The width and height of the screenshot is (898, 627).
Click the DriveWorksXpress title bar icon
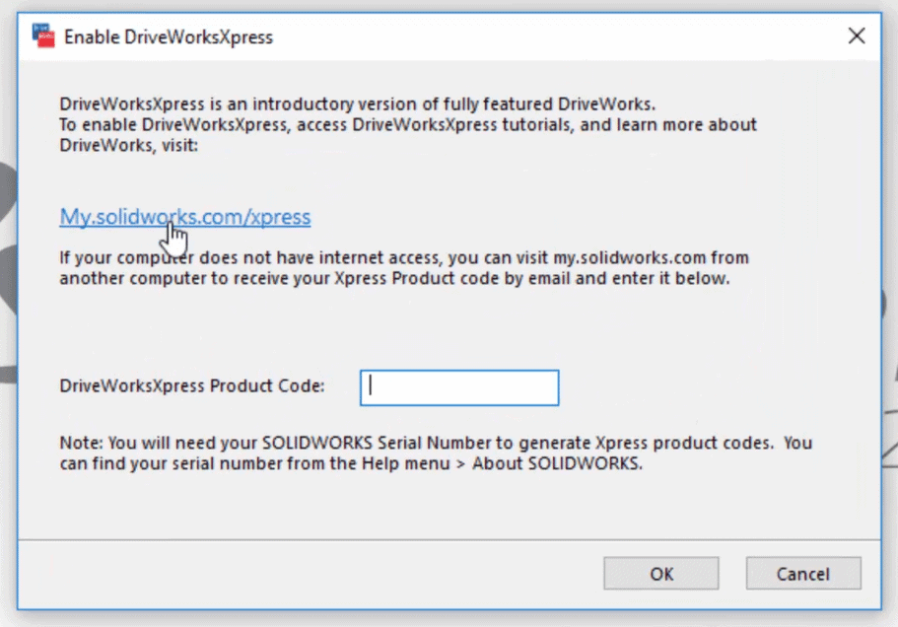coord(43,36)
